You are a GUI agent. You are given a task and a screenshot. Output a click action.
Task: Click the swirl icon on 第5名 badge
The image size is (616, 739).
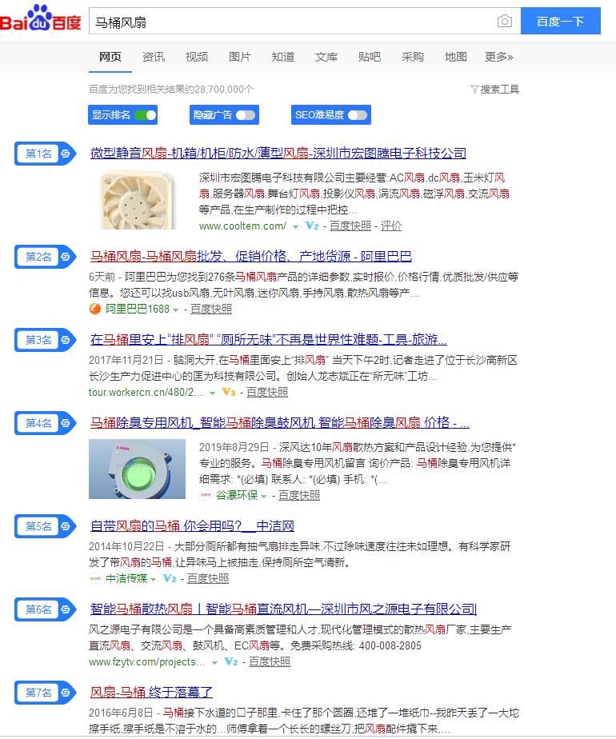tap(66, 526)
